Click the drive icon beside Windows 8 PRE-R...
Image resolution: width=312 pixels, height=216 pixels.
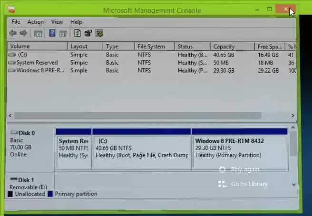click(12, 70)
